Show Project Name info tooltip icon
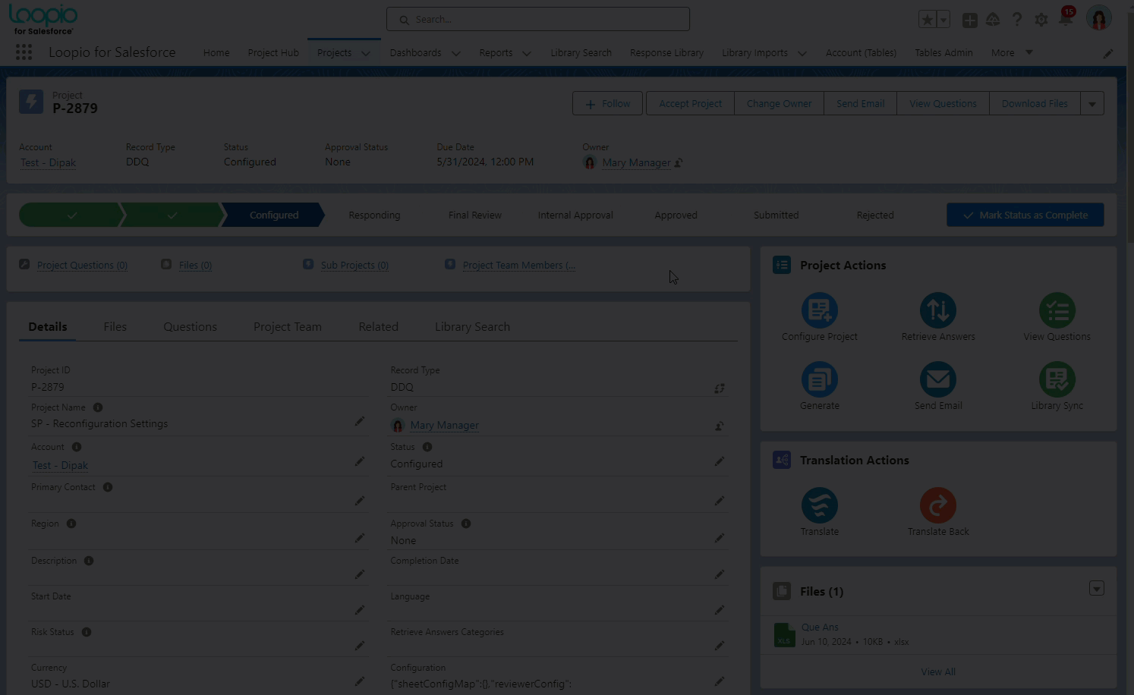This screenshot has width=1134, height=695. [x=98, y=407]
